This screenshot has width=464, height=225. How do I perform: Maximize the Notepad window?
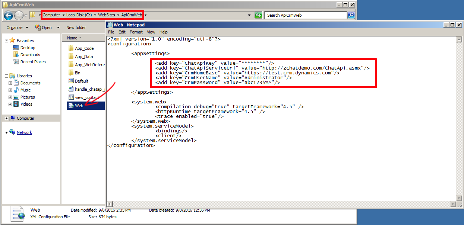click(452, 25)
